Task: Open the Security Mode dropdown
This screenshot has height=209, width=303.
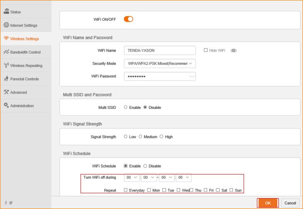Action: pos(159,64)
